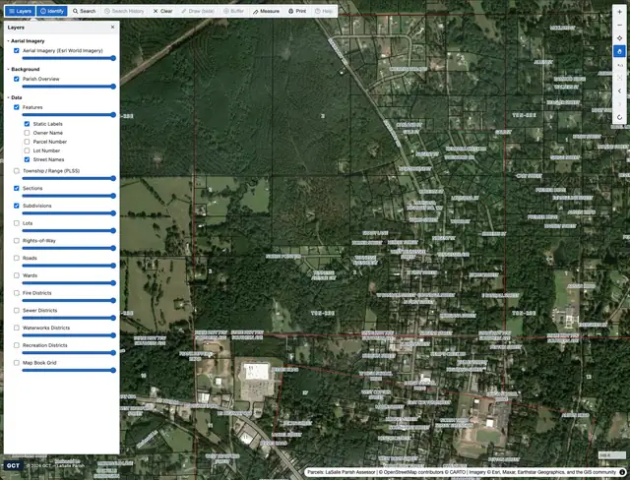Screen dimensions: 630x480
Task: Activate the Identify tool
Action: (52, 11)
